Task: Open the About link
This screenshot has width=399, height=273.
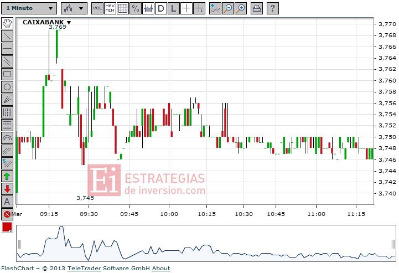Action: coord(161,269)
